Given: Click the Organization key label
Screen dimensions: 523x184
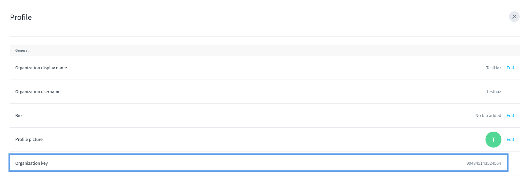Looking at the screenshot, I should pos(32,163).
